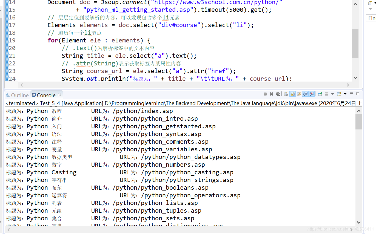
Task: Click 'timeout(5000)' on line 15
Action: click(x=224, y=10)
